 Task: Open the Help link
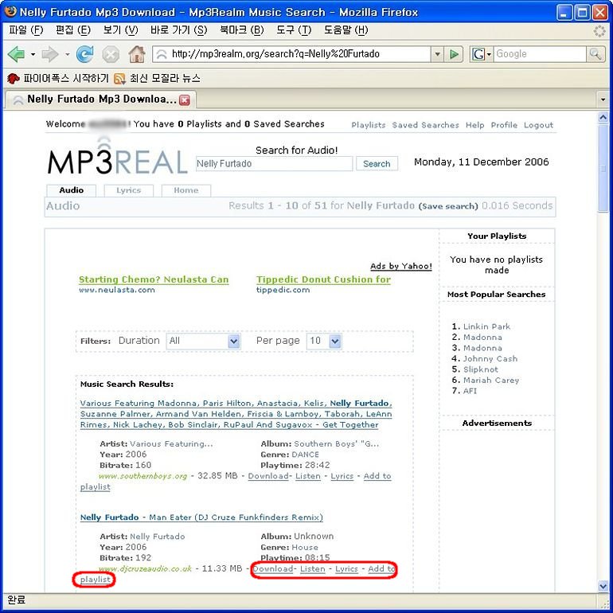[x=474, y=125]
